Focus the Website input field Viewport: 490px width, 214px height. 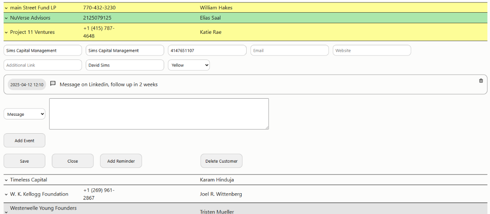[372, 51]
